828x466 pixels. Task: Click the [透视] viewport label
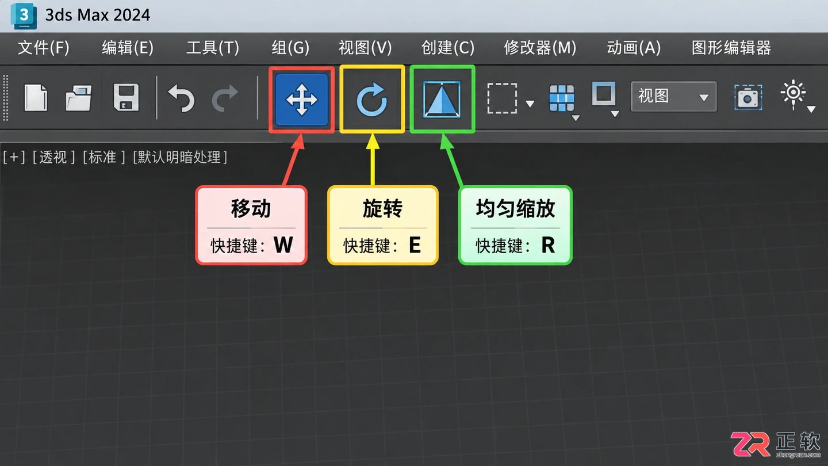[x=53, y=157]
